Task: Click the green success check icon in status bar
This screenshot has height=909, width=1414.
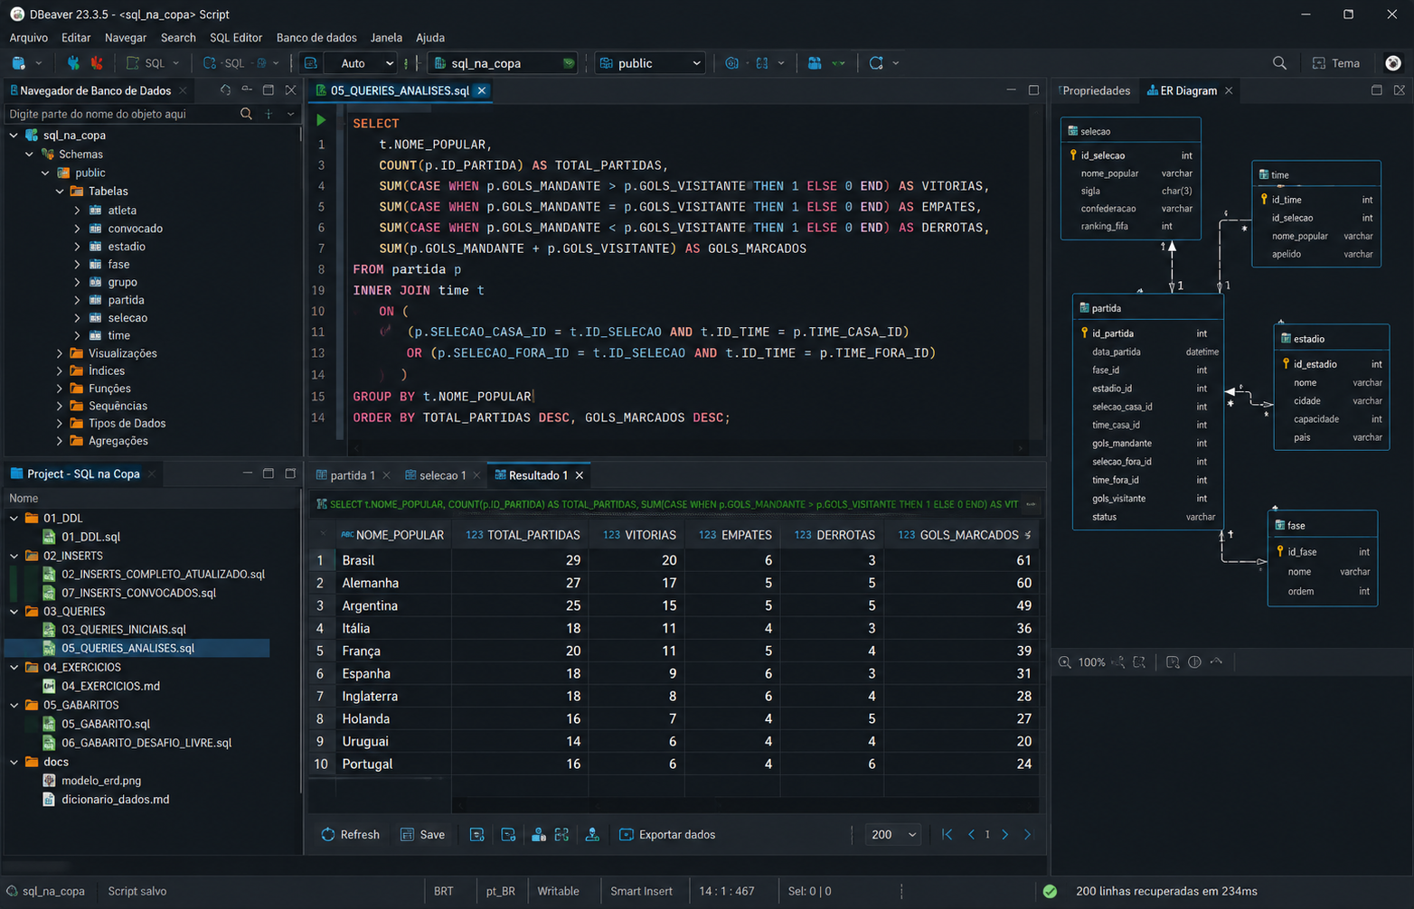Action: [1051, 891]
